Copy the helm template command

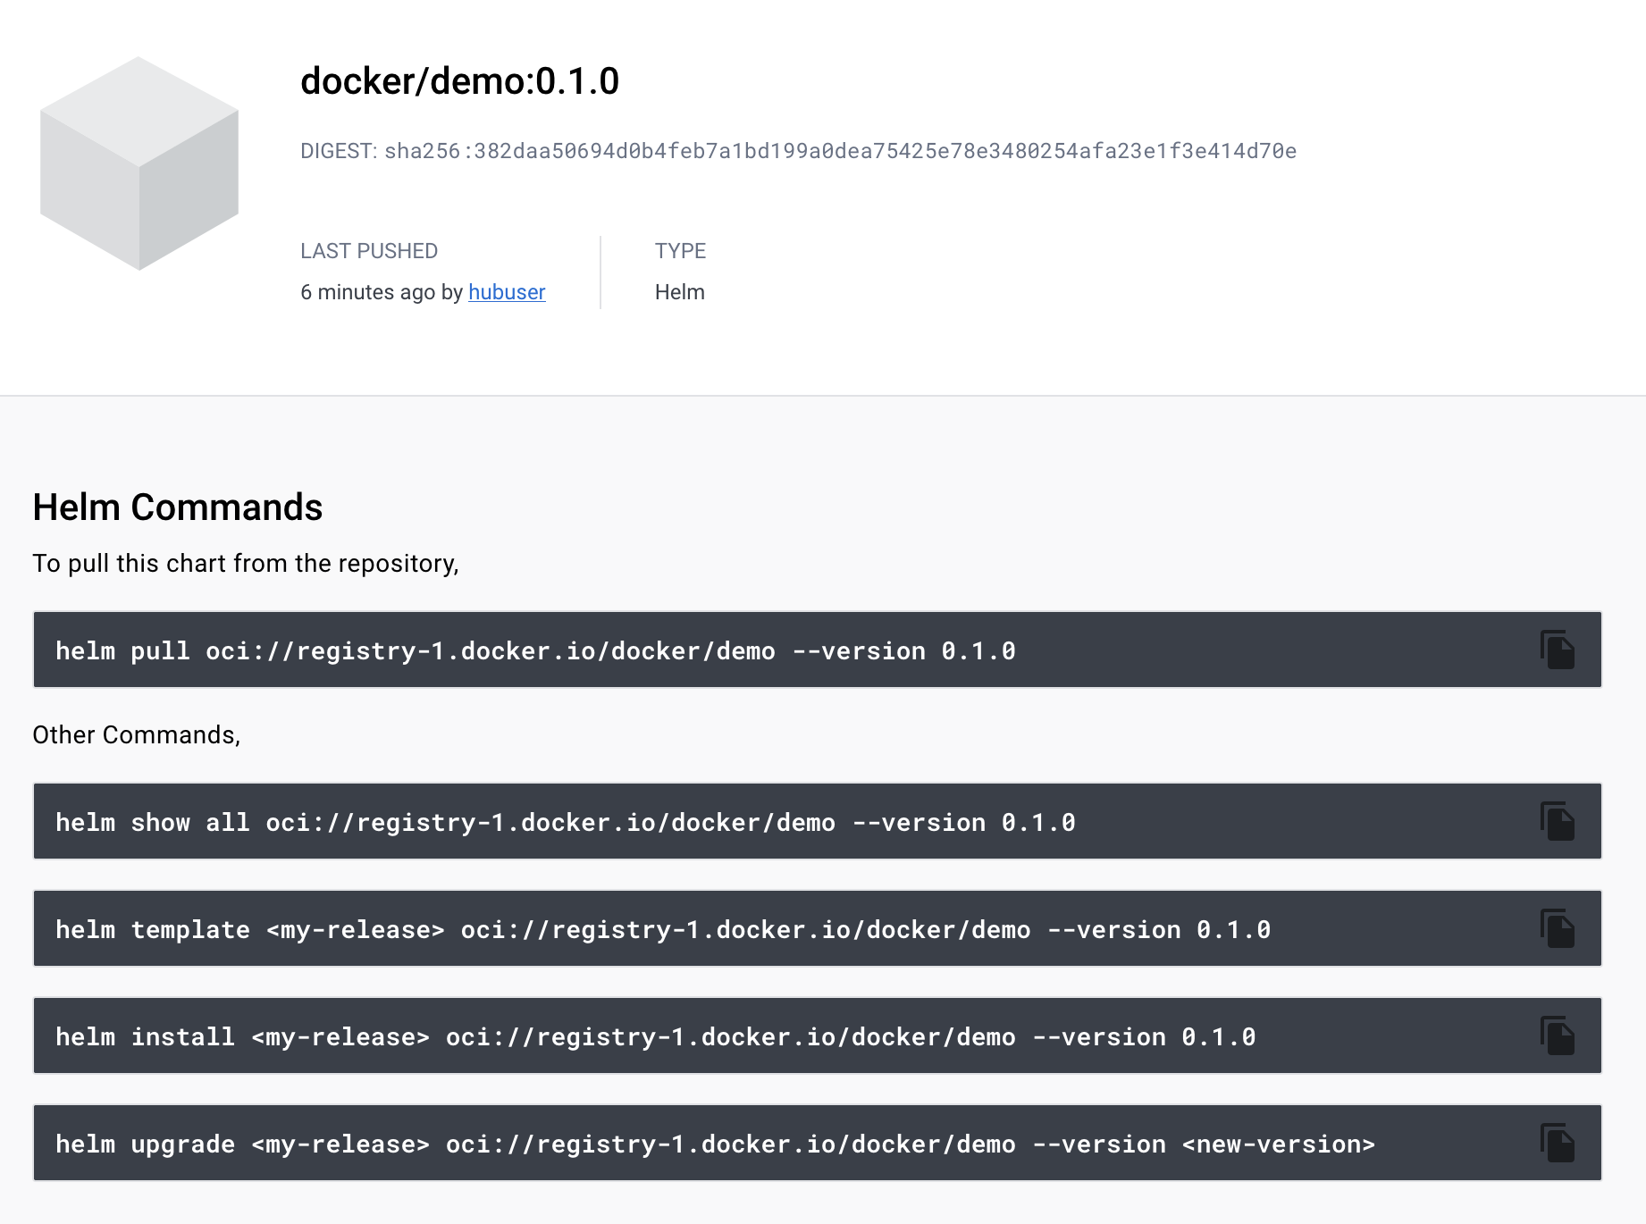1557,928
